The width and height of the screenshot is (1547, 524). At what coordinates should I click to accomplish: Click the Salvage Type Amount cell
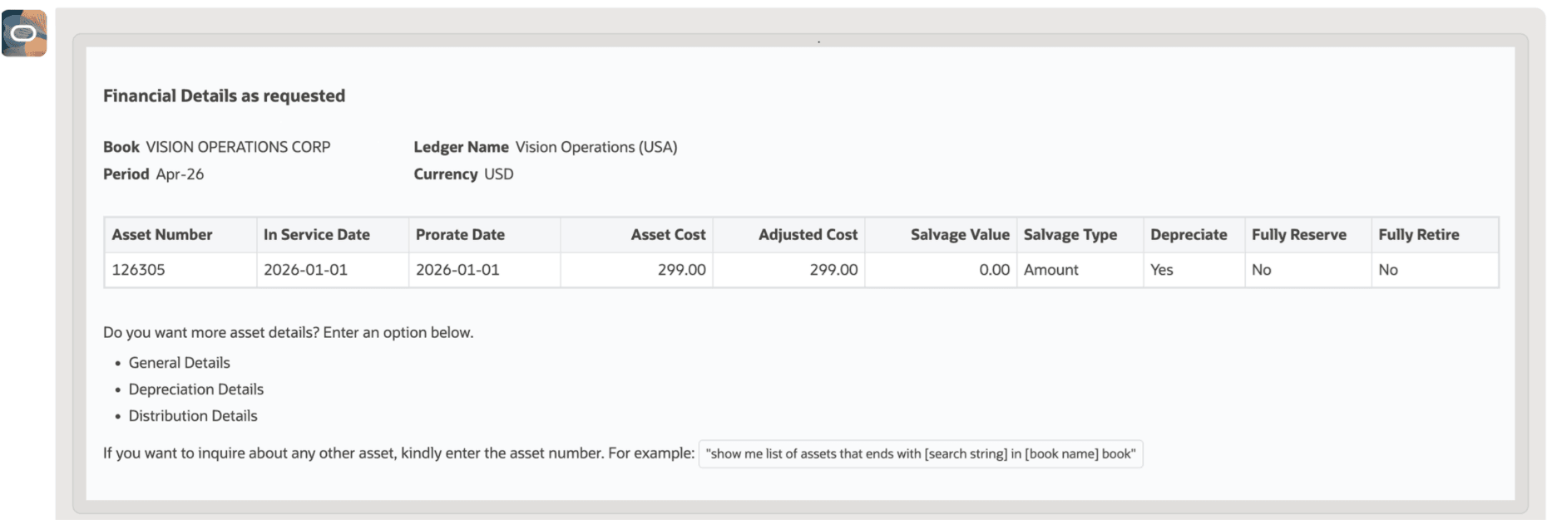(1080, 270)
